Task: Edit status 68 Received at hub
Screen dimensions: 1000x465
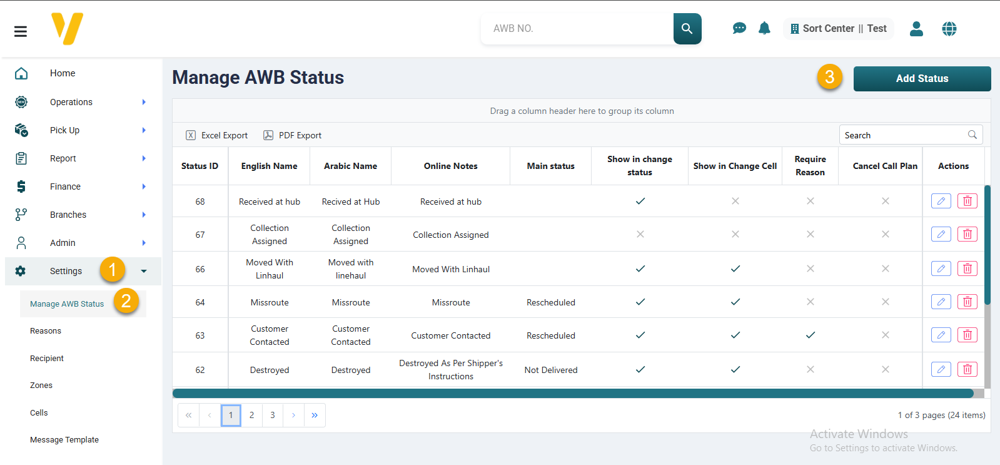Action: click(x=941, y=201)
